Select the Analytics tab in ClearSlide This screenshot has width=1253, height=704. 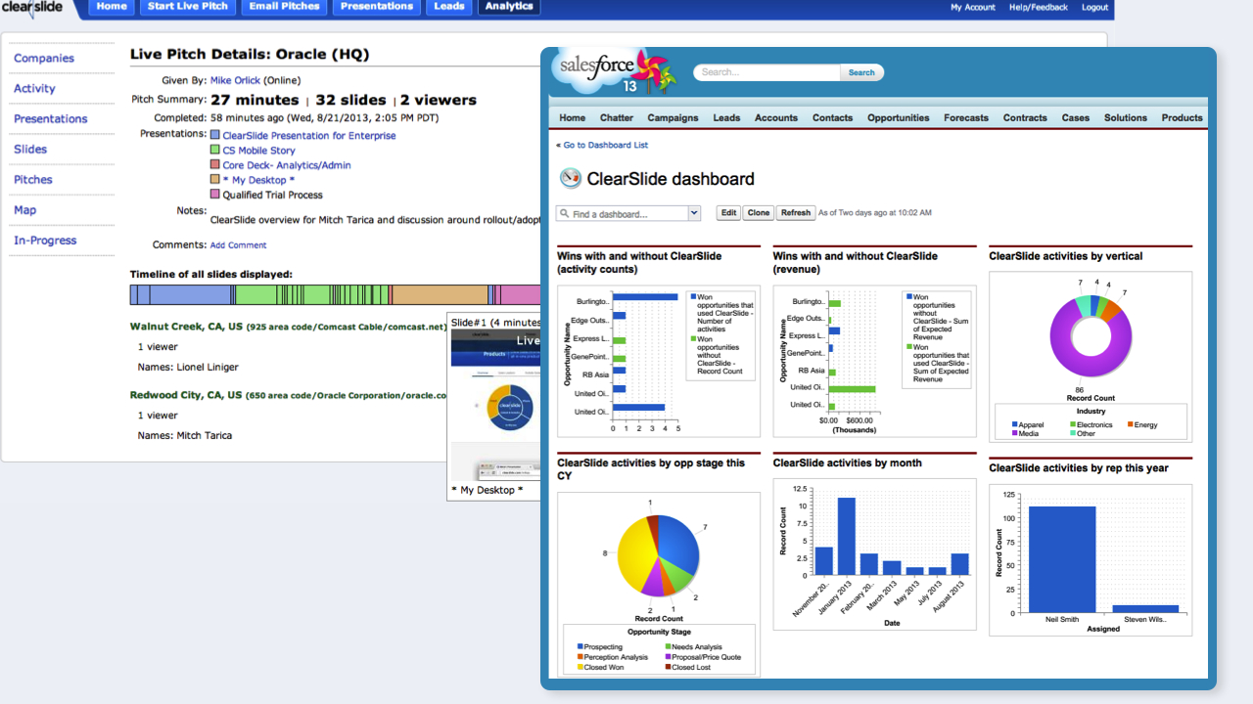[x=509, y=7]
